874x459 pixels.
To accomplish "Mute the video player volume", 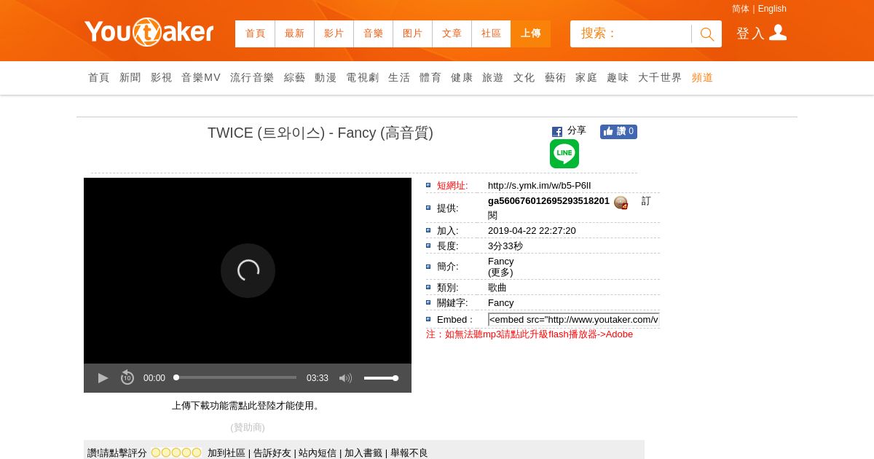I will point(345,378).
